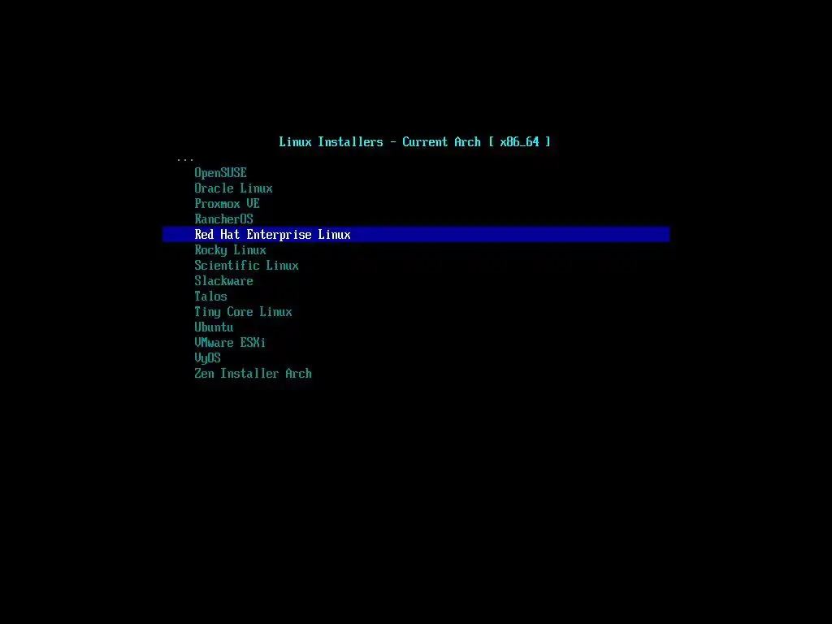Choose Scientific Linux entry
Viewport: 832px width, 624px height.
pyautogui.click(x=246, y=266)
